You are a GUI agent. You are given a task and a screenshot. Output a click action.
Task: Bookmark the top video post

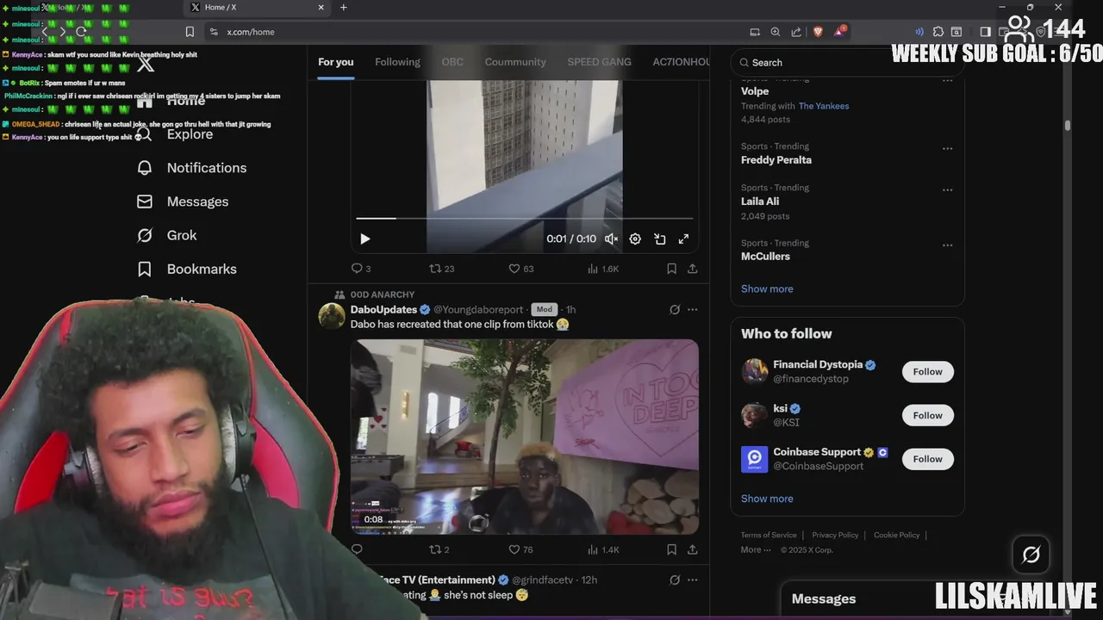coord(671,269)
